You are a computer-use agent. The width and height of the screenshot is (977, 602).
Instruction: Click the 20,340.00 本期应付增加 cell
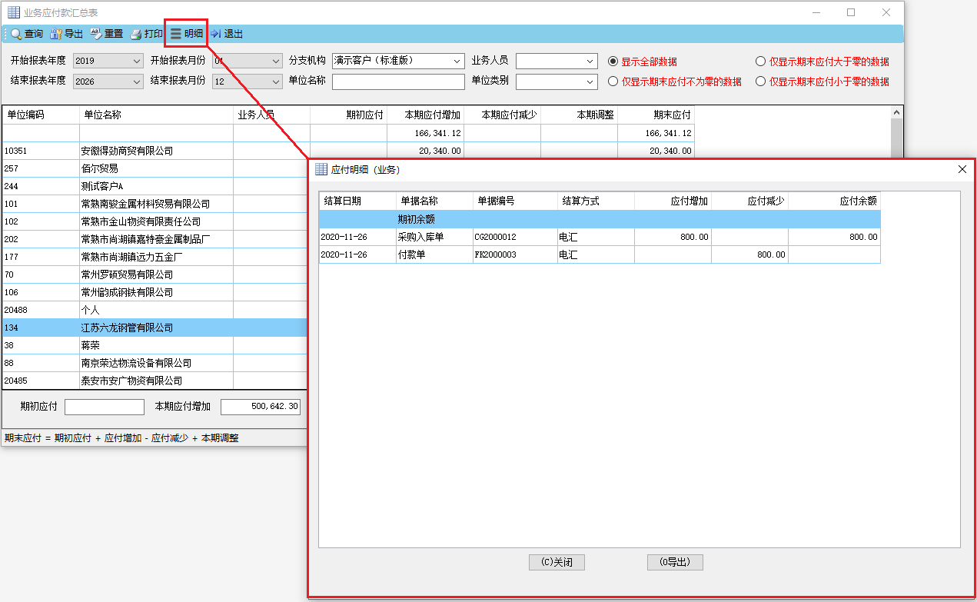425,151
